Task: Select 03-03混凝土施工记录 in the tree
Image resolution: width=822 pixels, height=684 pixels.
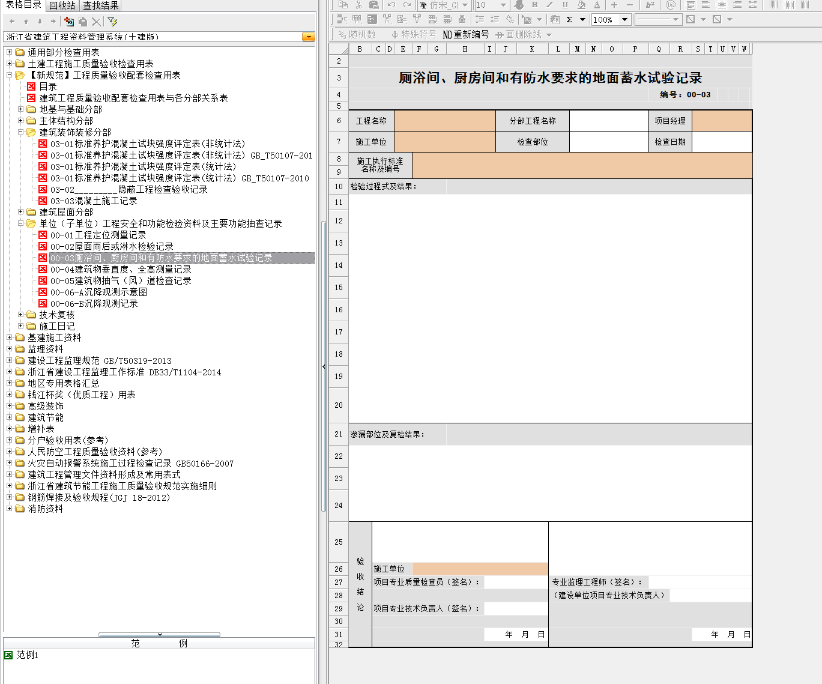Action: point(94,201)
